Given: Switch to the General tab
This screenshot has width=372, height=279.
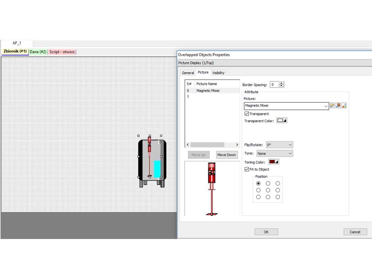Looking at the screenshot, I should [188, 73].
